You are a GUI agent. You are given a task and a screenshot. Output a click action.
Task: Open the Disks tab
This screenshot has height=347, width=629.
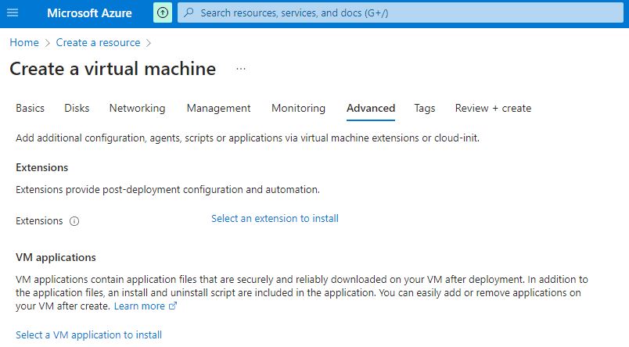[x=77, y=109]
